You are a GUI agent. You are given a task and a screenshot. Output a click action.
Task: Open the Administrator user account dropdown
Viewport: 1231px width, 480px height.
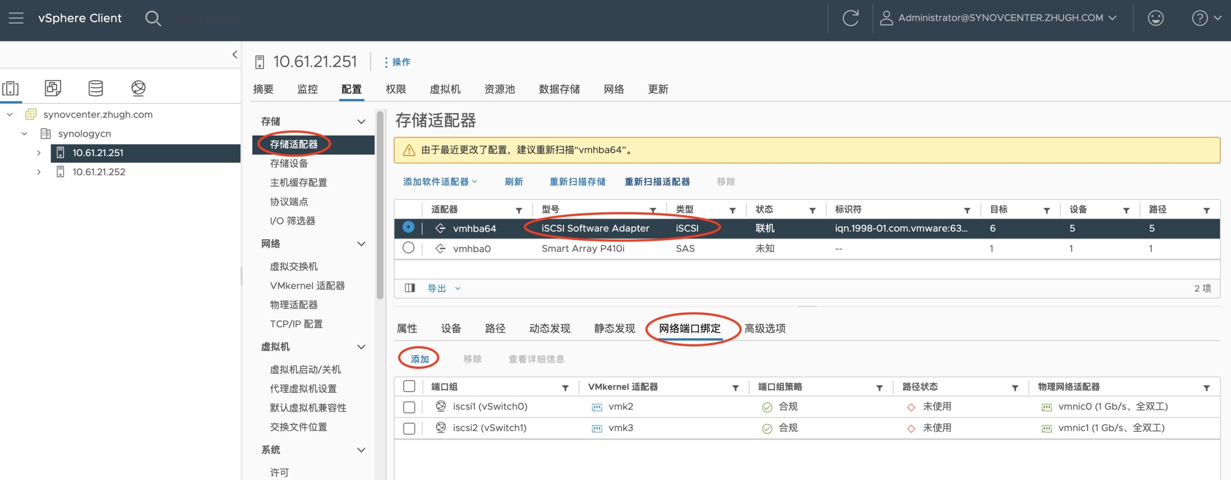pos(998,18)
